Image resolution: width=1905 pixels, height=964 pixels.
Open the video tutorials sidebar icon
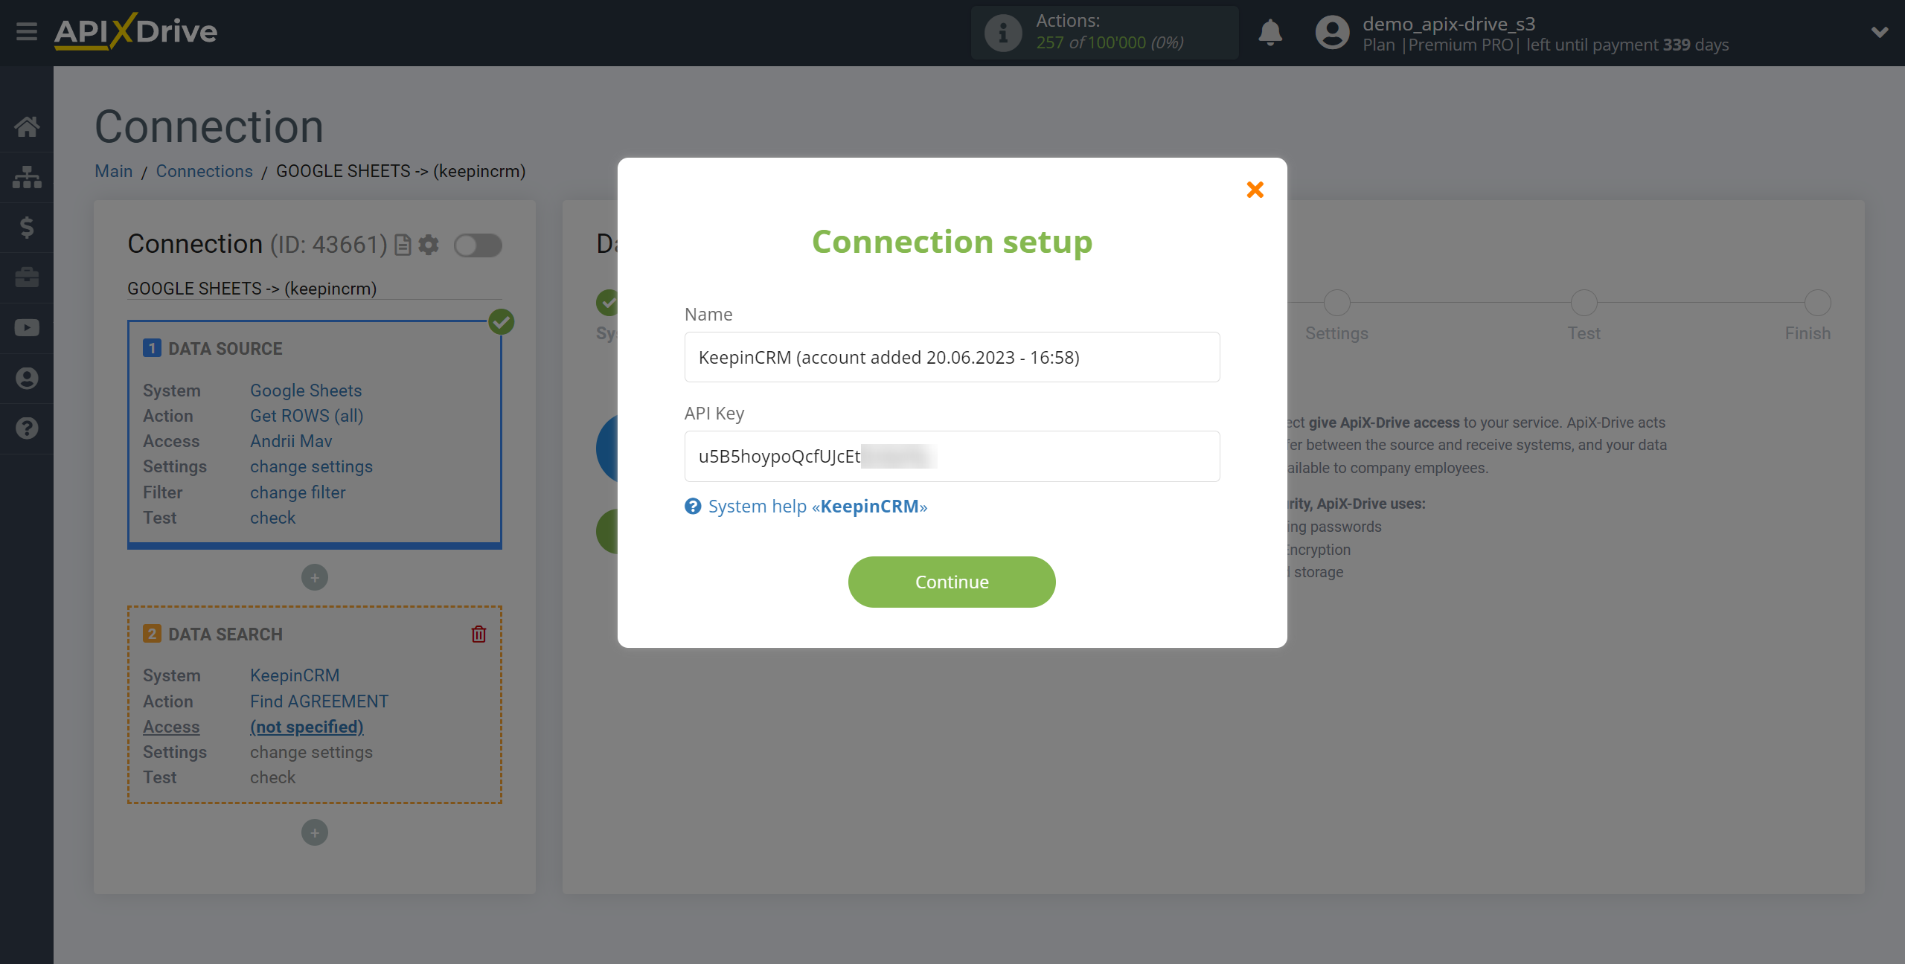point(27,328)
